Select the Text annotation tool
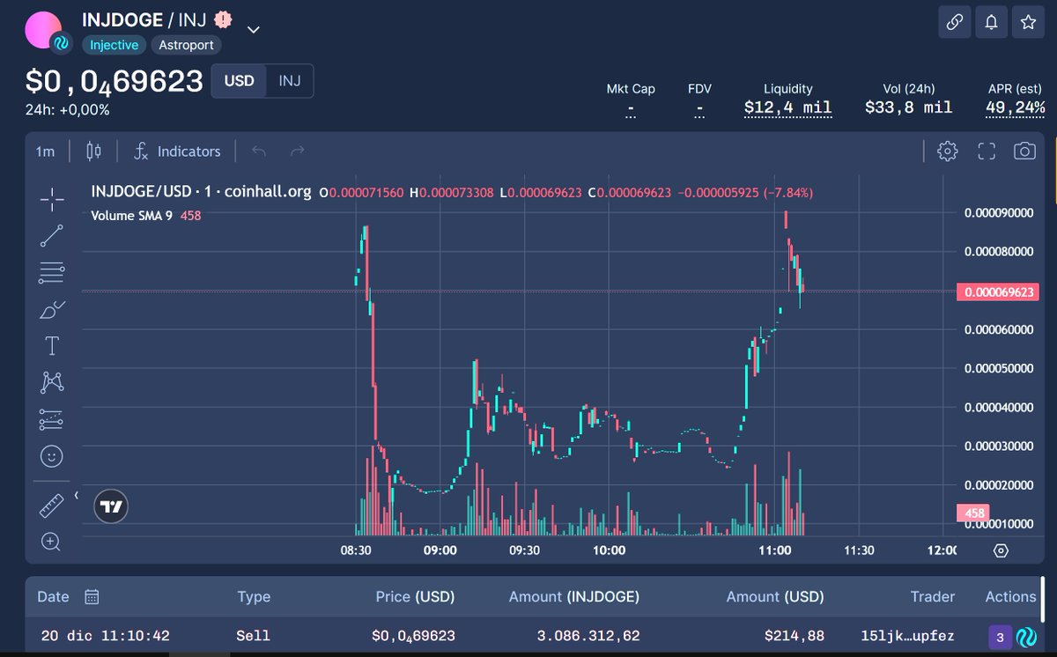 [x=52, y=346]
